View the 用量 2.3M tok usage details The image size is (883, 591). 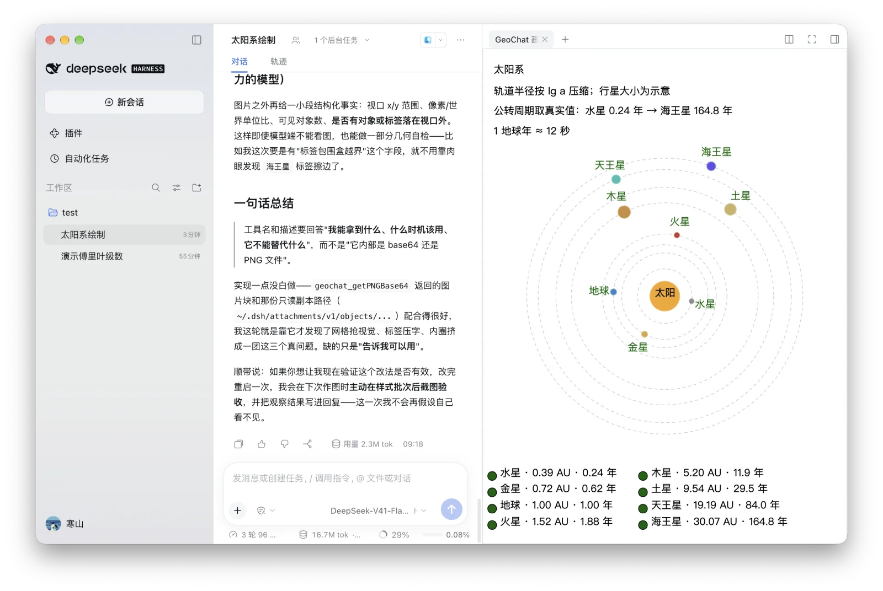(362, 444)
